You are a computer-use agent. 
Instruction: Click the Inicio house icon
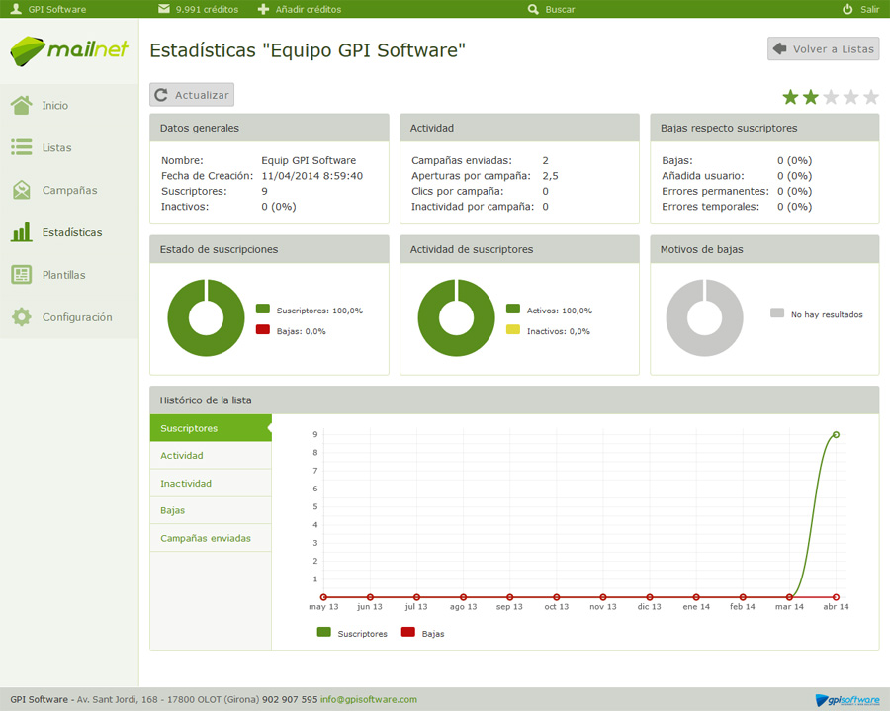click(x=22, y=105)
